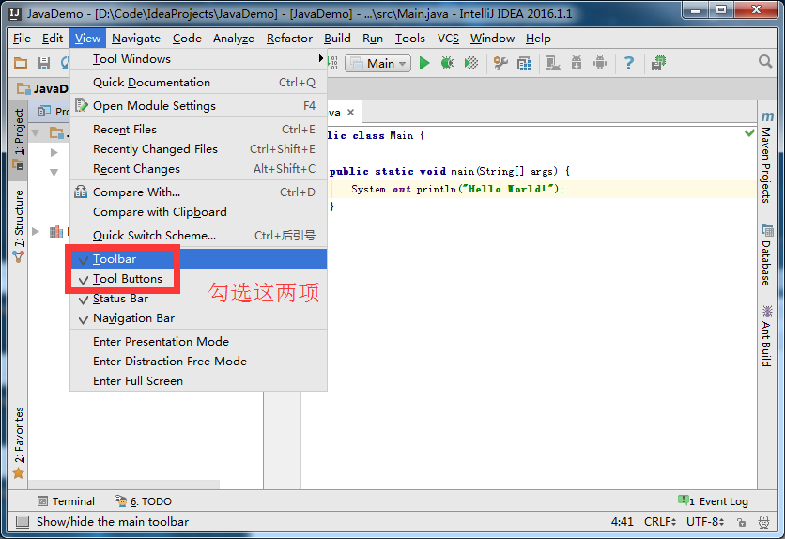Toggle the Status Bar option

click(x=198, y=299)
